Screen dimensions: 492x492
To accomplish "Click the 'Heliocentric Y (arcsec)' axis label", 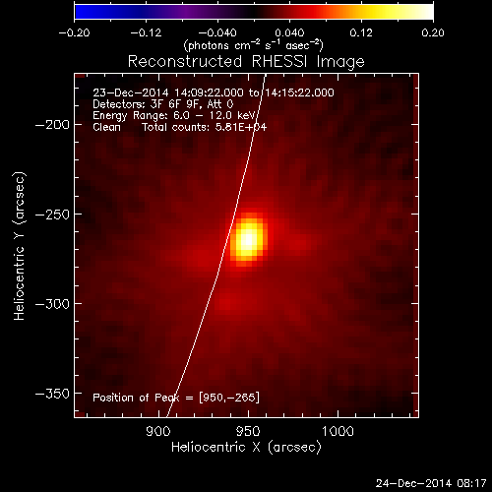I will pyautogui.click(x=20, y=246).
